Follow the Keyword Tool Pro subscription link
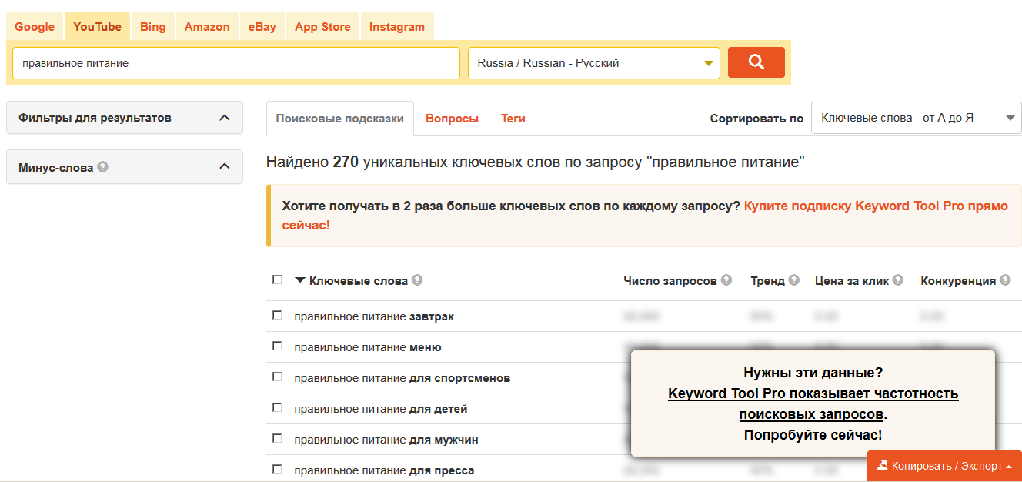The width and height of the screenshot is (1022, 482). coord(875,206)
